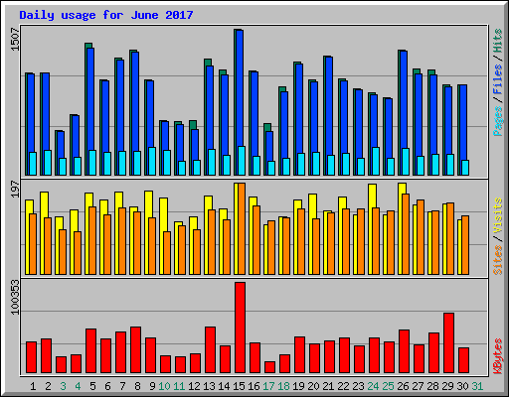Click green weekend day 10 label
The image size is (509, 397).
point(164,386)
